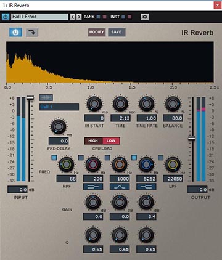Click the HPF frequency knob
This screenshot has height=260, width=222.
click(x=67, y=165)
